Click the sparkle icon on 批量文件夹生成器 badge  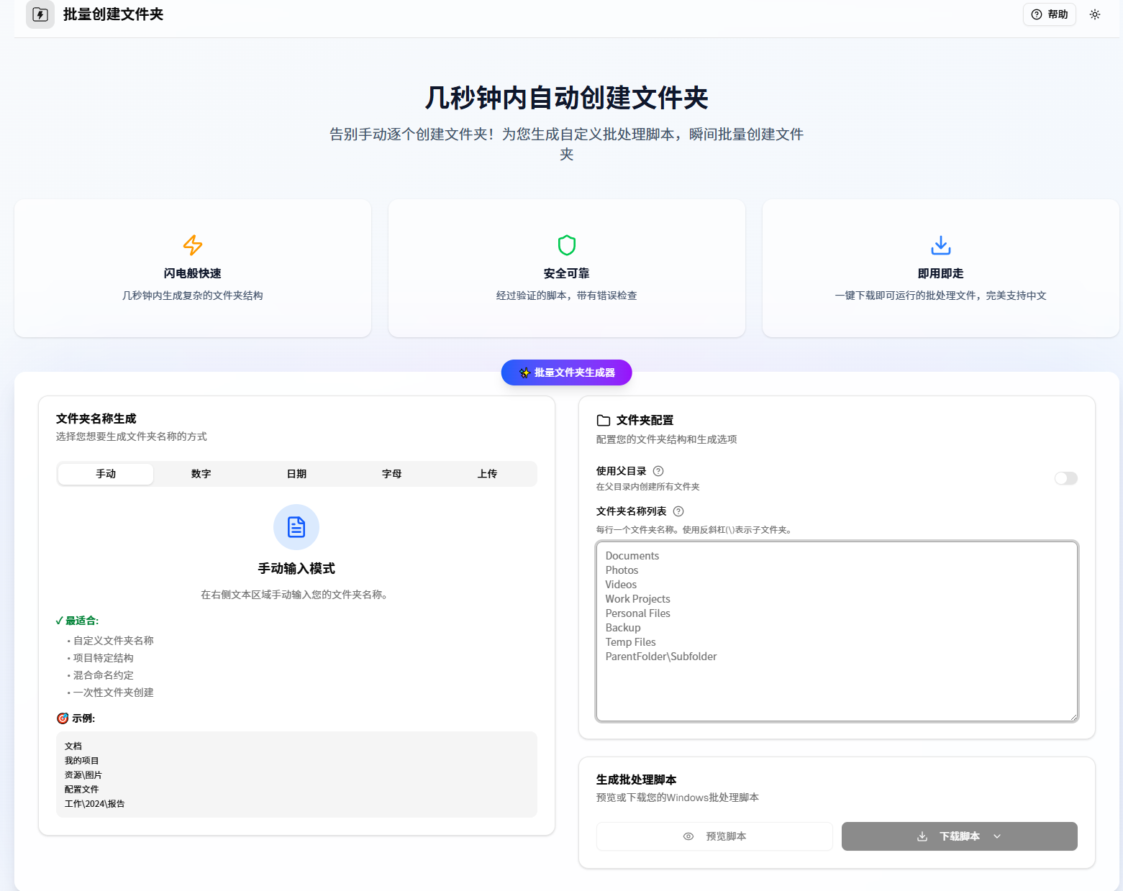click(x=524, y=373)
